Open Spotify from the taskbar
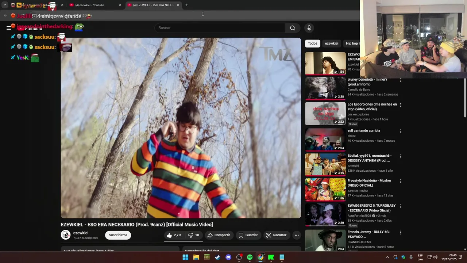 tap(250, 257)
